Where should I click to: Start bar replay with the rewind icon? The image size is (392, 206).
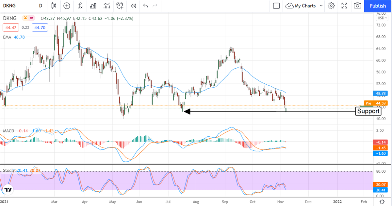[x=133, y=6]
